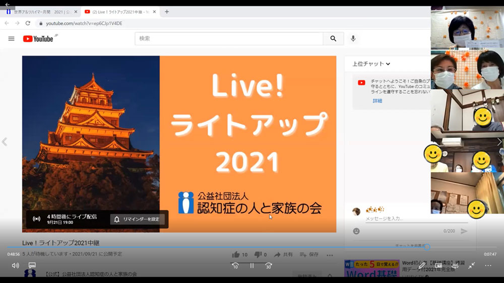Image resolution: width=504 pixels, height=283 pixels.
Task: Send the chat message with arrow icon
Action: (464, 231)
